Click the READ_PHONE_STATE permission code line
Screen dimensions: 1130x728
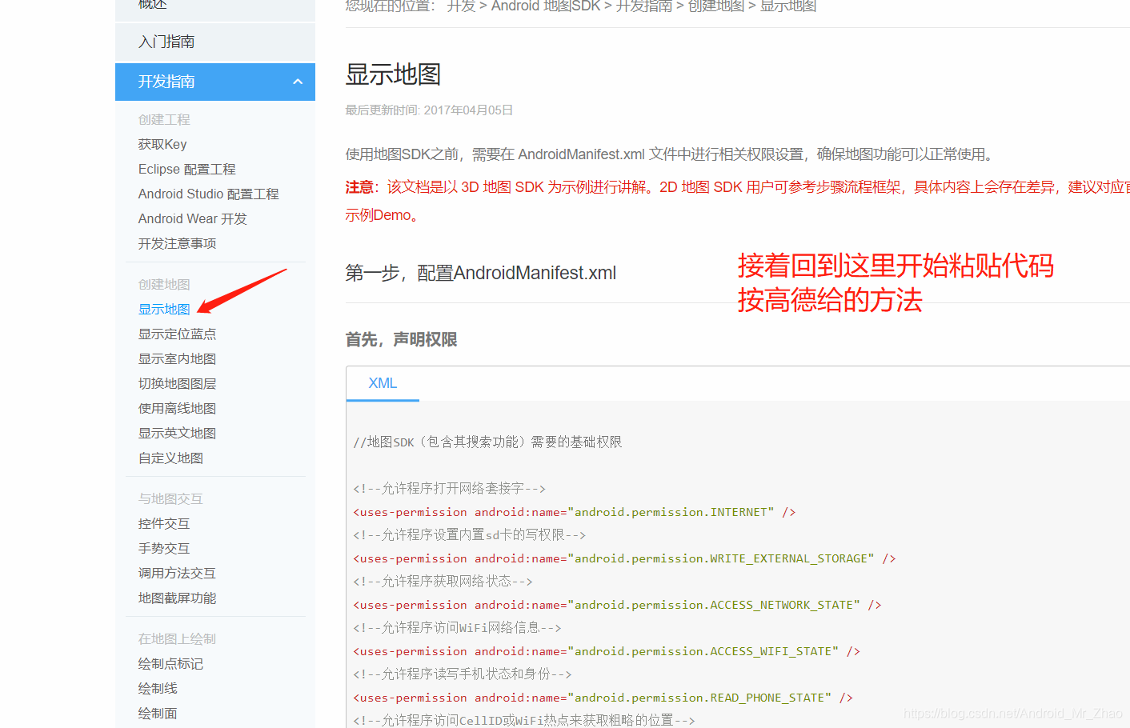pos(603,698)
